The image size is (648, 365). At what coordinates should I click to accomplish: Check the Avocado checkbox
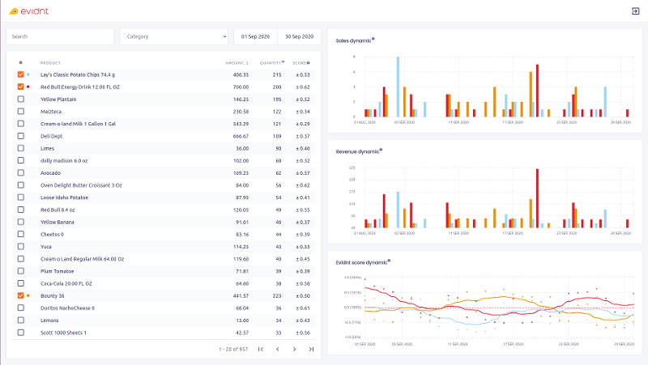pyautogui.click(x=21, y=172)
